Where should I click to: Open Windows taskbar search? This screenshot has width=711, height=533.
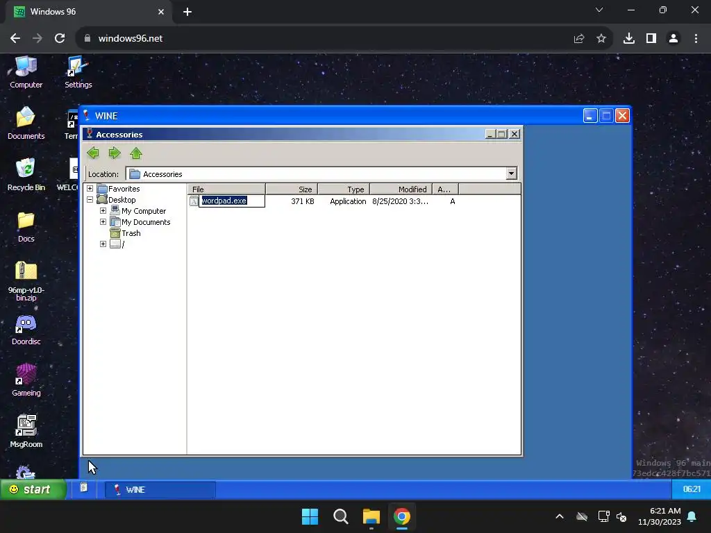tap(340, 516)
